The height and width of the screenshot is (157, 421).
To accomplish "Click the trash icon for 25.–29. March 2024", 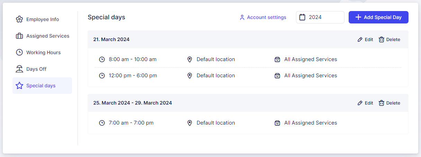I will tap(381, 103).
